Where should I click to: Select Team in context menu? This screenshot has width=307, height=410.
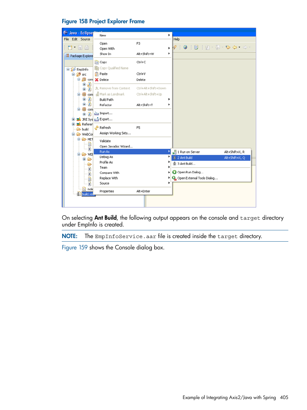pos(133,167)
